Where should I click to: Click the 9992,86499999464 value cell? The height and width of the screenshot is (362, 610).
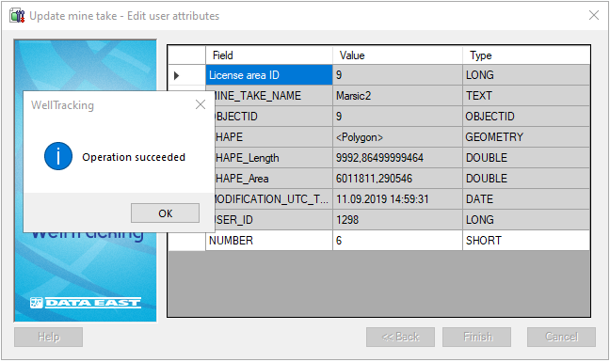tap(397, 158)
